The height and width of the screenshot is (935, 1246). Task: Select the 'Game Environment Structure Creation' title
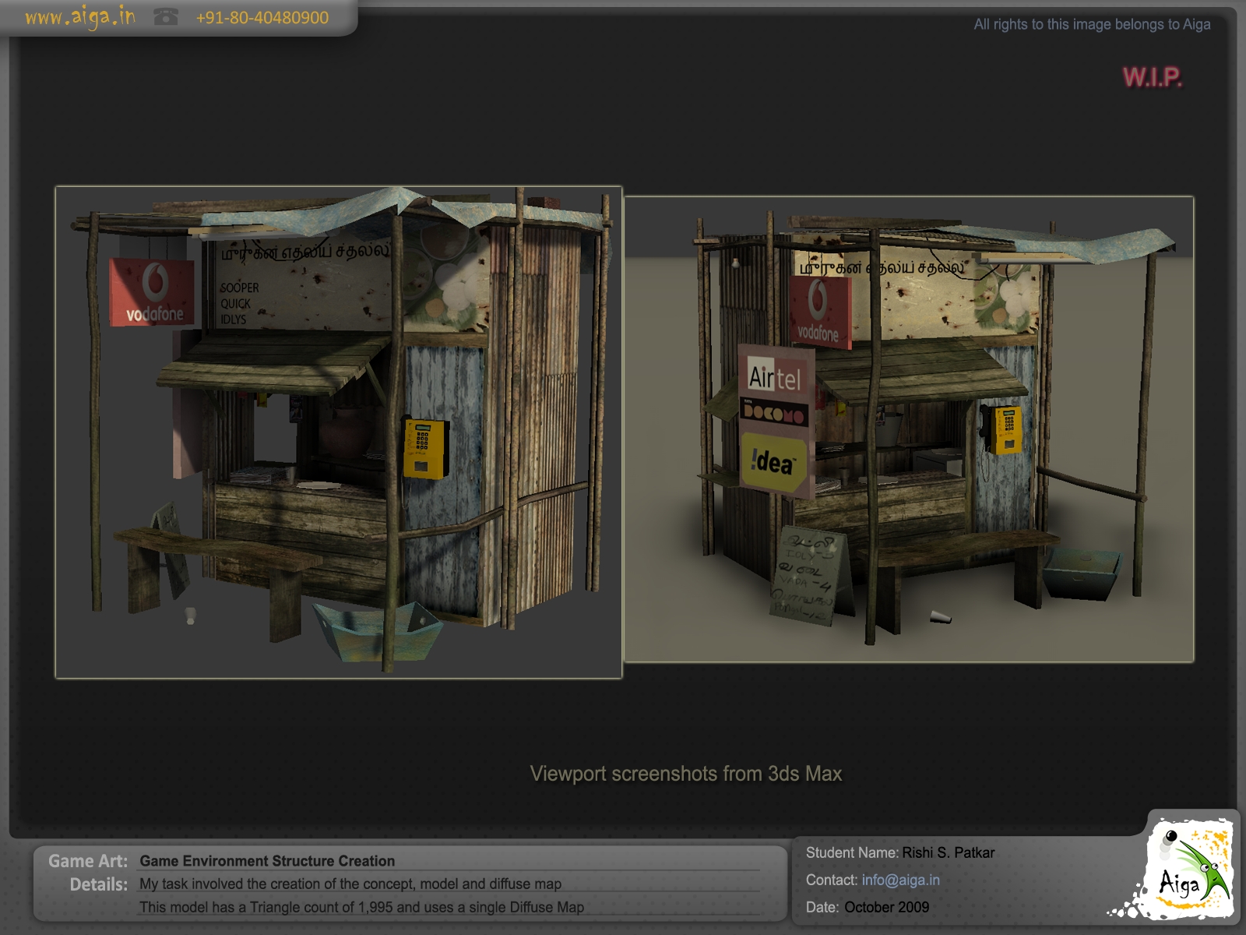(267, 861)
